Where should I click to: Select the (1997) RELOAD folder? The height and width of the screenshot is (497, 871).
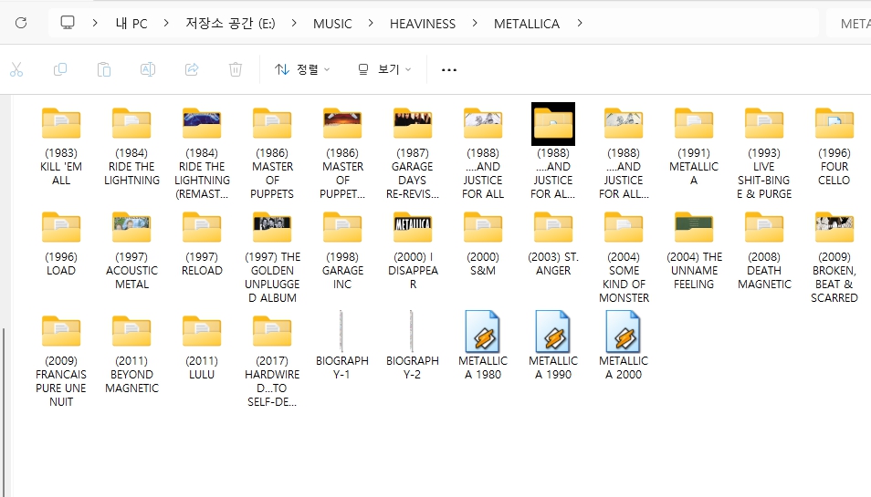pyautogui.click(x=202, y=244)
